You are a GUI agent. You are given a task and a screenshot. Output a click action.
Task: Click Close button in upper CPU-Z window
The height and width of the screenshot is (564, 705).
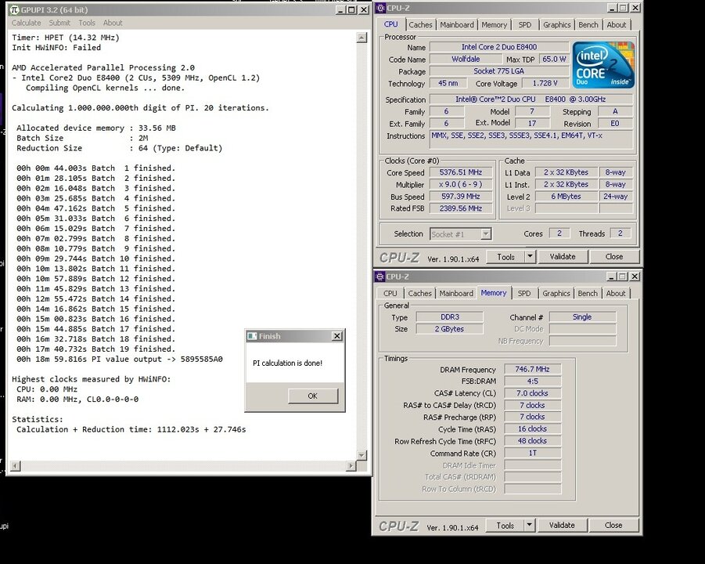click(614, 257)
